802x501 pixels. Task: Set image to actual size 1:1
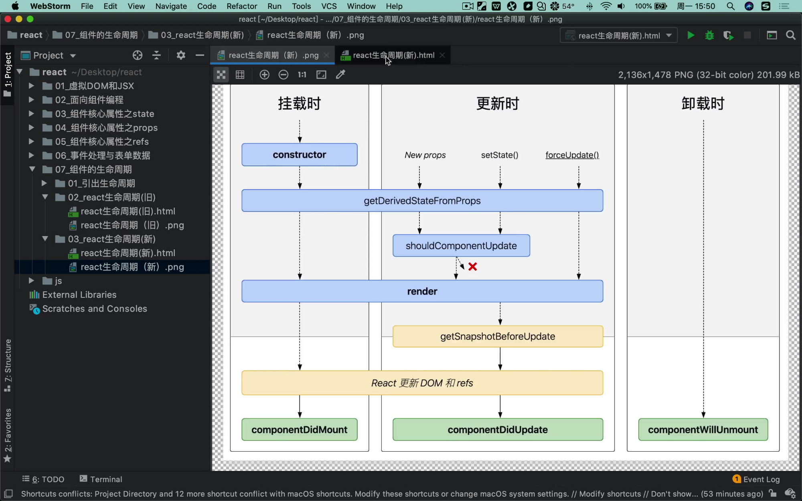302,75
